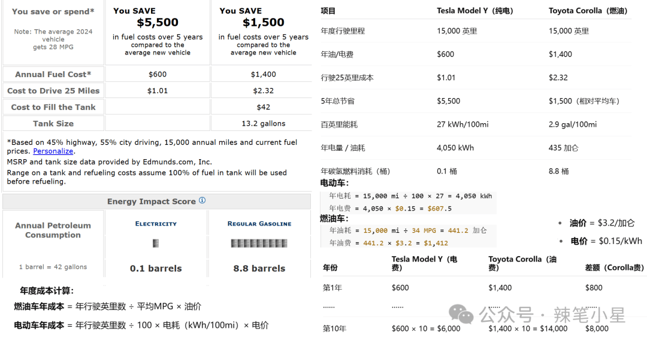Select the '27 kWh/100mi' cell
This screenshot has height=341, width=647.
coord(462,124)
